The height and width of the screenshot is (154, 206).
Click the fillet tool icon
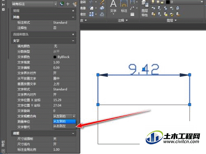[x=91, y=8]
